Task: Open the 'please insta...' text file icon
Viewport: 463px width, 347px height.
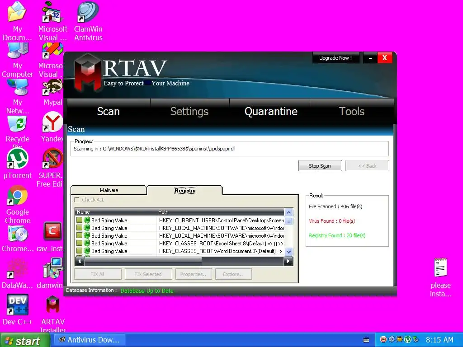Action: 440,278
